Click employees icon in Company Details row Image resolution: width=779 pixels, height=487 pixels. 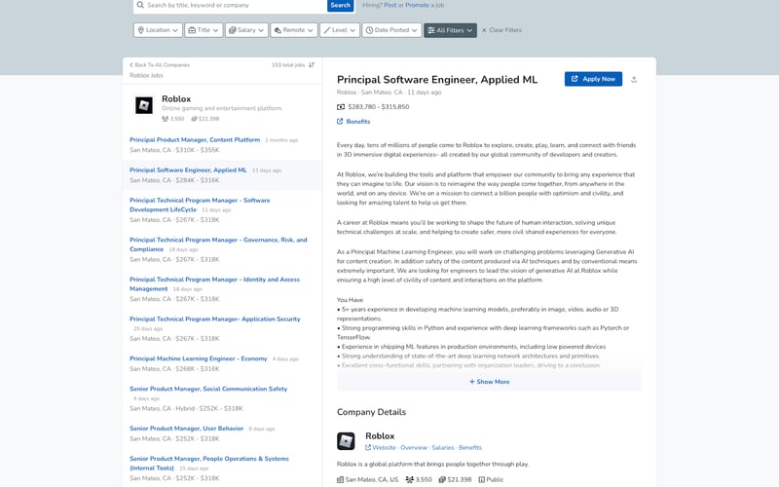tap(409, 479)
